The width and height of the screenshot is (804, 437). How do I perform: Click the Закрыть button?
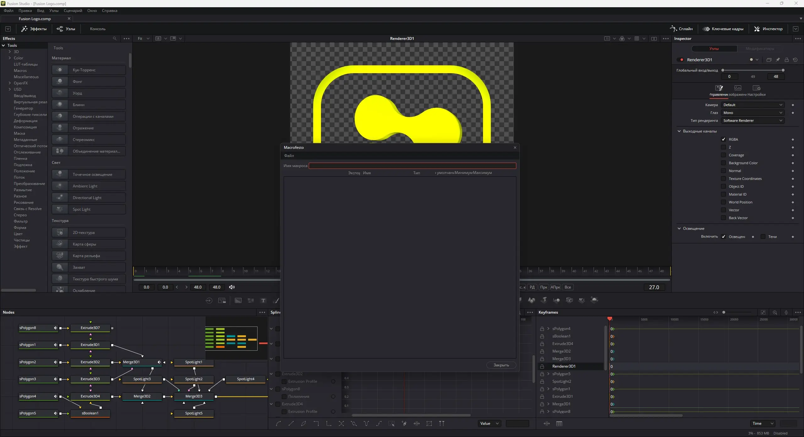pyautogui.click(x=501, y=365)
